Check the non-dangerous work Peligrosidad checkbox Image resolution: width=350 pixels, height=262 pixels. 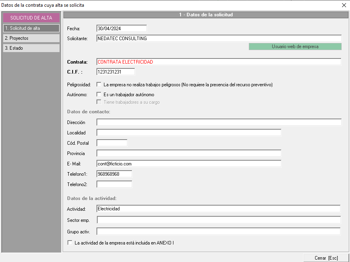(99, 85)
